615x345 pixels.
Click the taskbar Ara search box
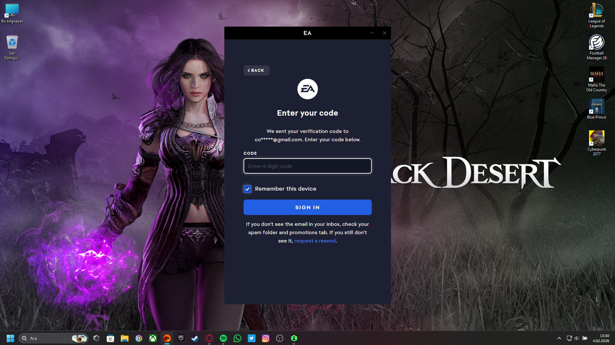54,338
